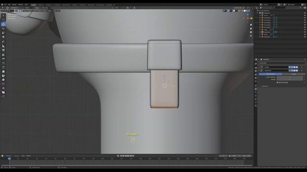Image resolution: width=307 pixels, height=172 pixels.
Task: Click the outliner search field
Action: pyautogui.click(x=280, y=8)
